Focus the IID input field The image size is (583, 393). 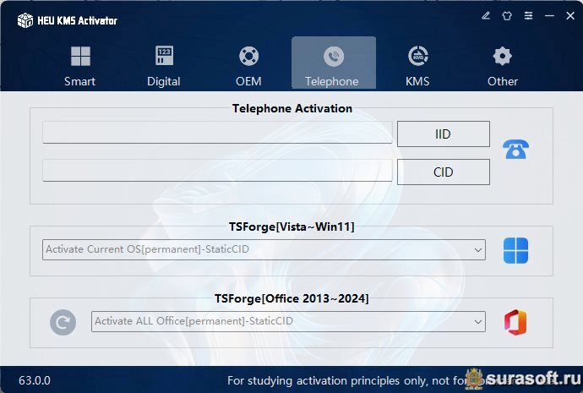217,132
